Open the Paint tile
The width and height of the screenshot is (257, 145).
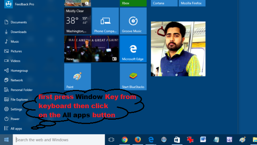pyautogui.click(x=77, y=77)
